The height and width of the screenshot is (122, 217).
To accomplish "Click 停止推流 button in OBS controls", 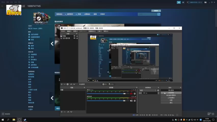I will (171, 90).
